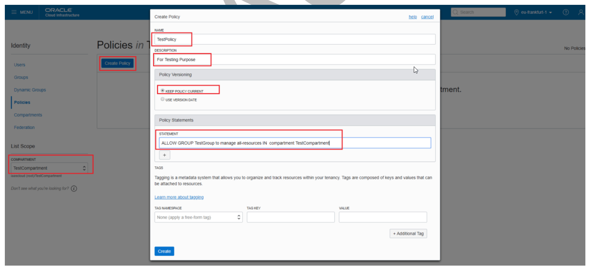Select Use Version Date radio button
The image size is (598, 276).
pos(162,99)
